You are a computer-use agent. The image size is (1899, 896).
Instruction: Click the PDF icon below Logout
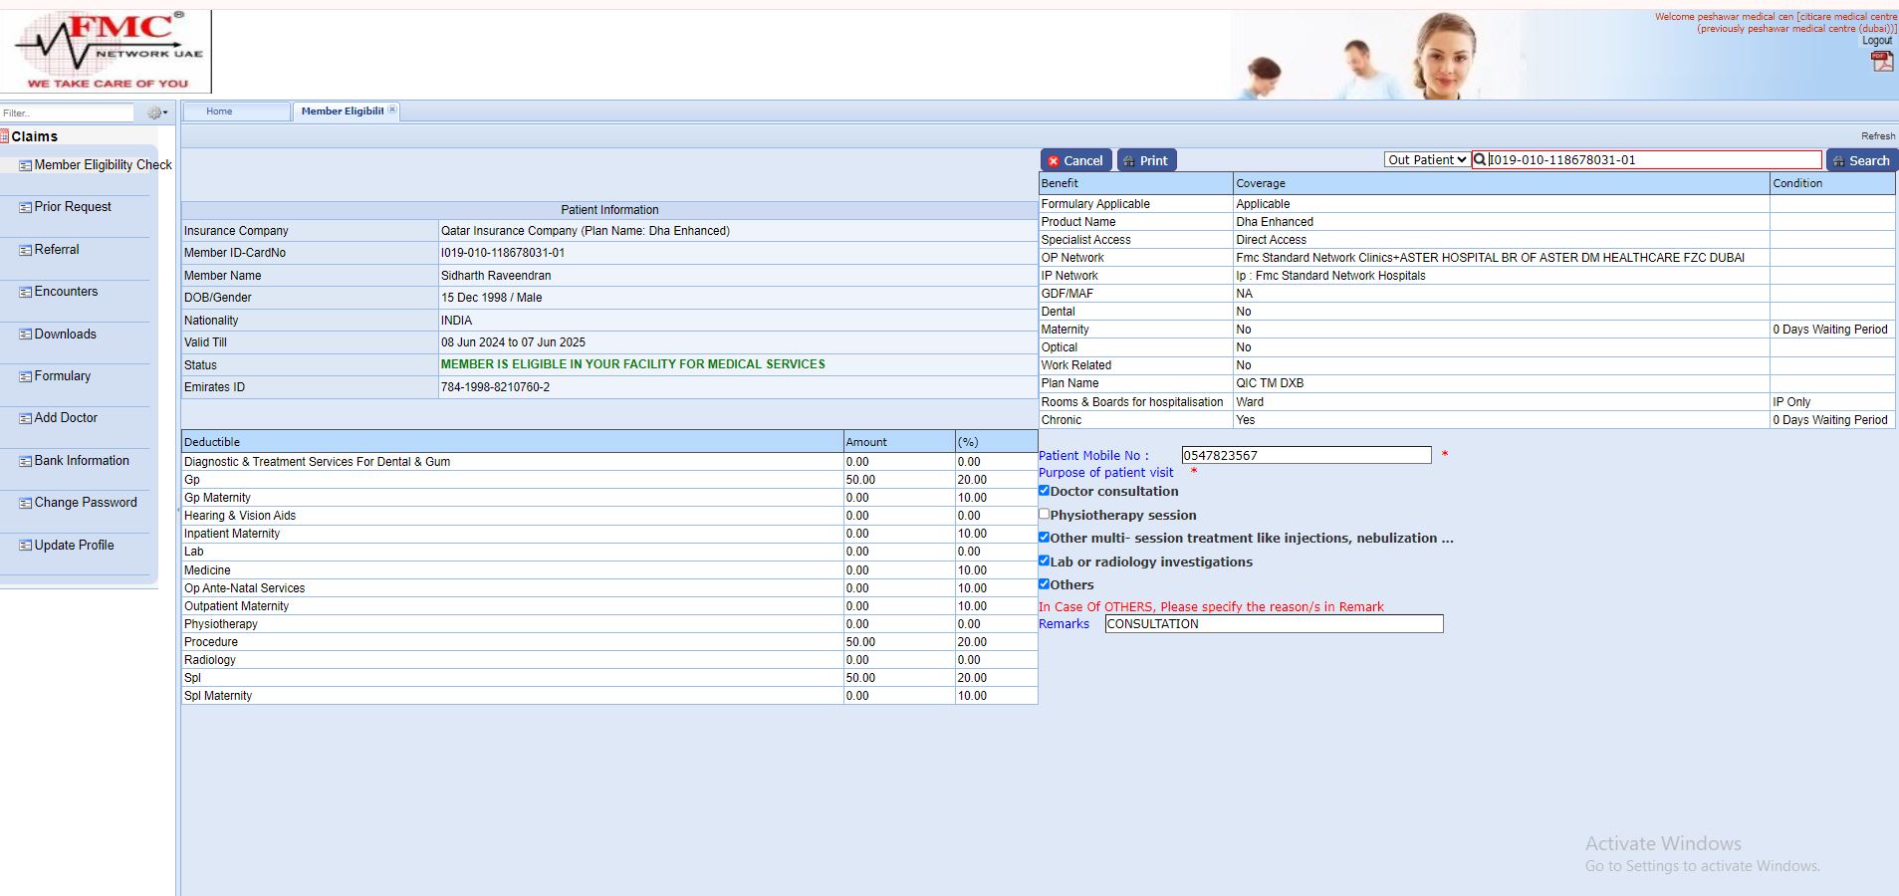[x=1881, y=62]
